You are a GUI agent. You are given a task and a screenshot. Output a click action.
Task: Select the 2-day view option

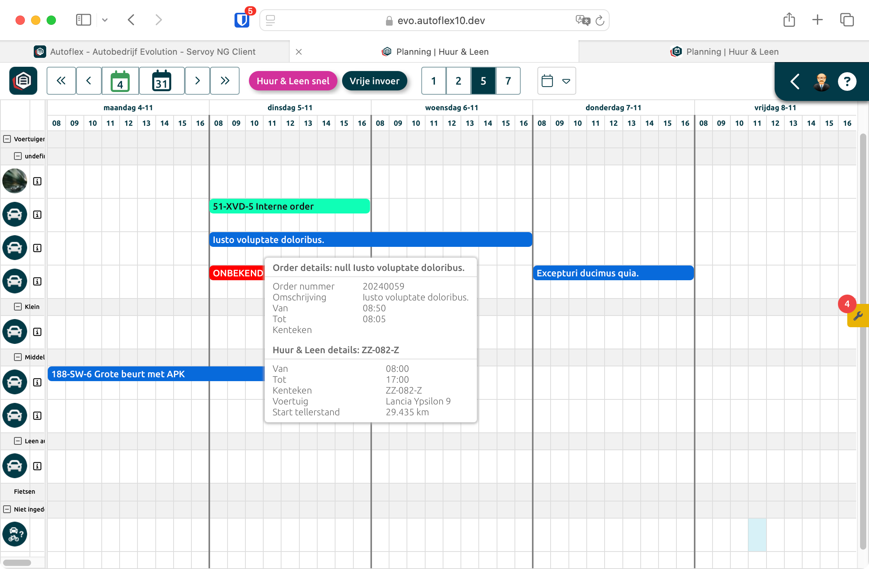click(459, 81)
